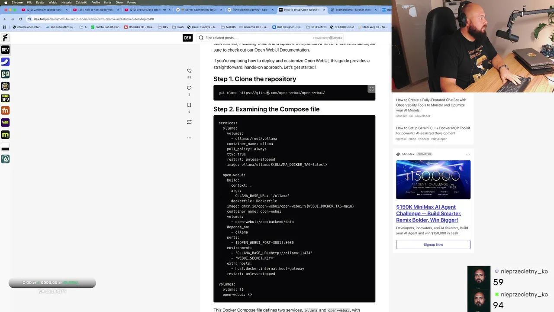Open the black bar community icon in sidebar
Viewport: 554px width, 312px height.
coord(5,147)
